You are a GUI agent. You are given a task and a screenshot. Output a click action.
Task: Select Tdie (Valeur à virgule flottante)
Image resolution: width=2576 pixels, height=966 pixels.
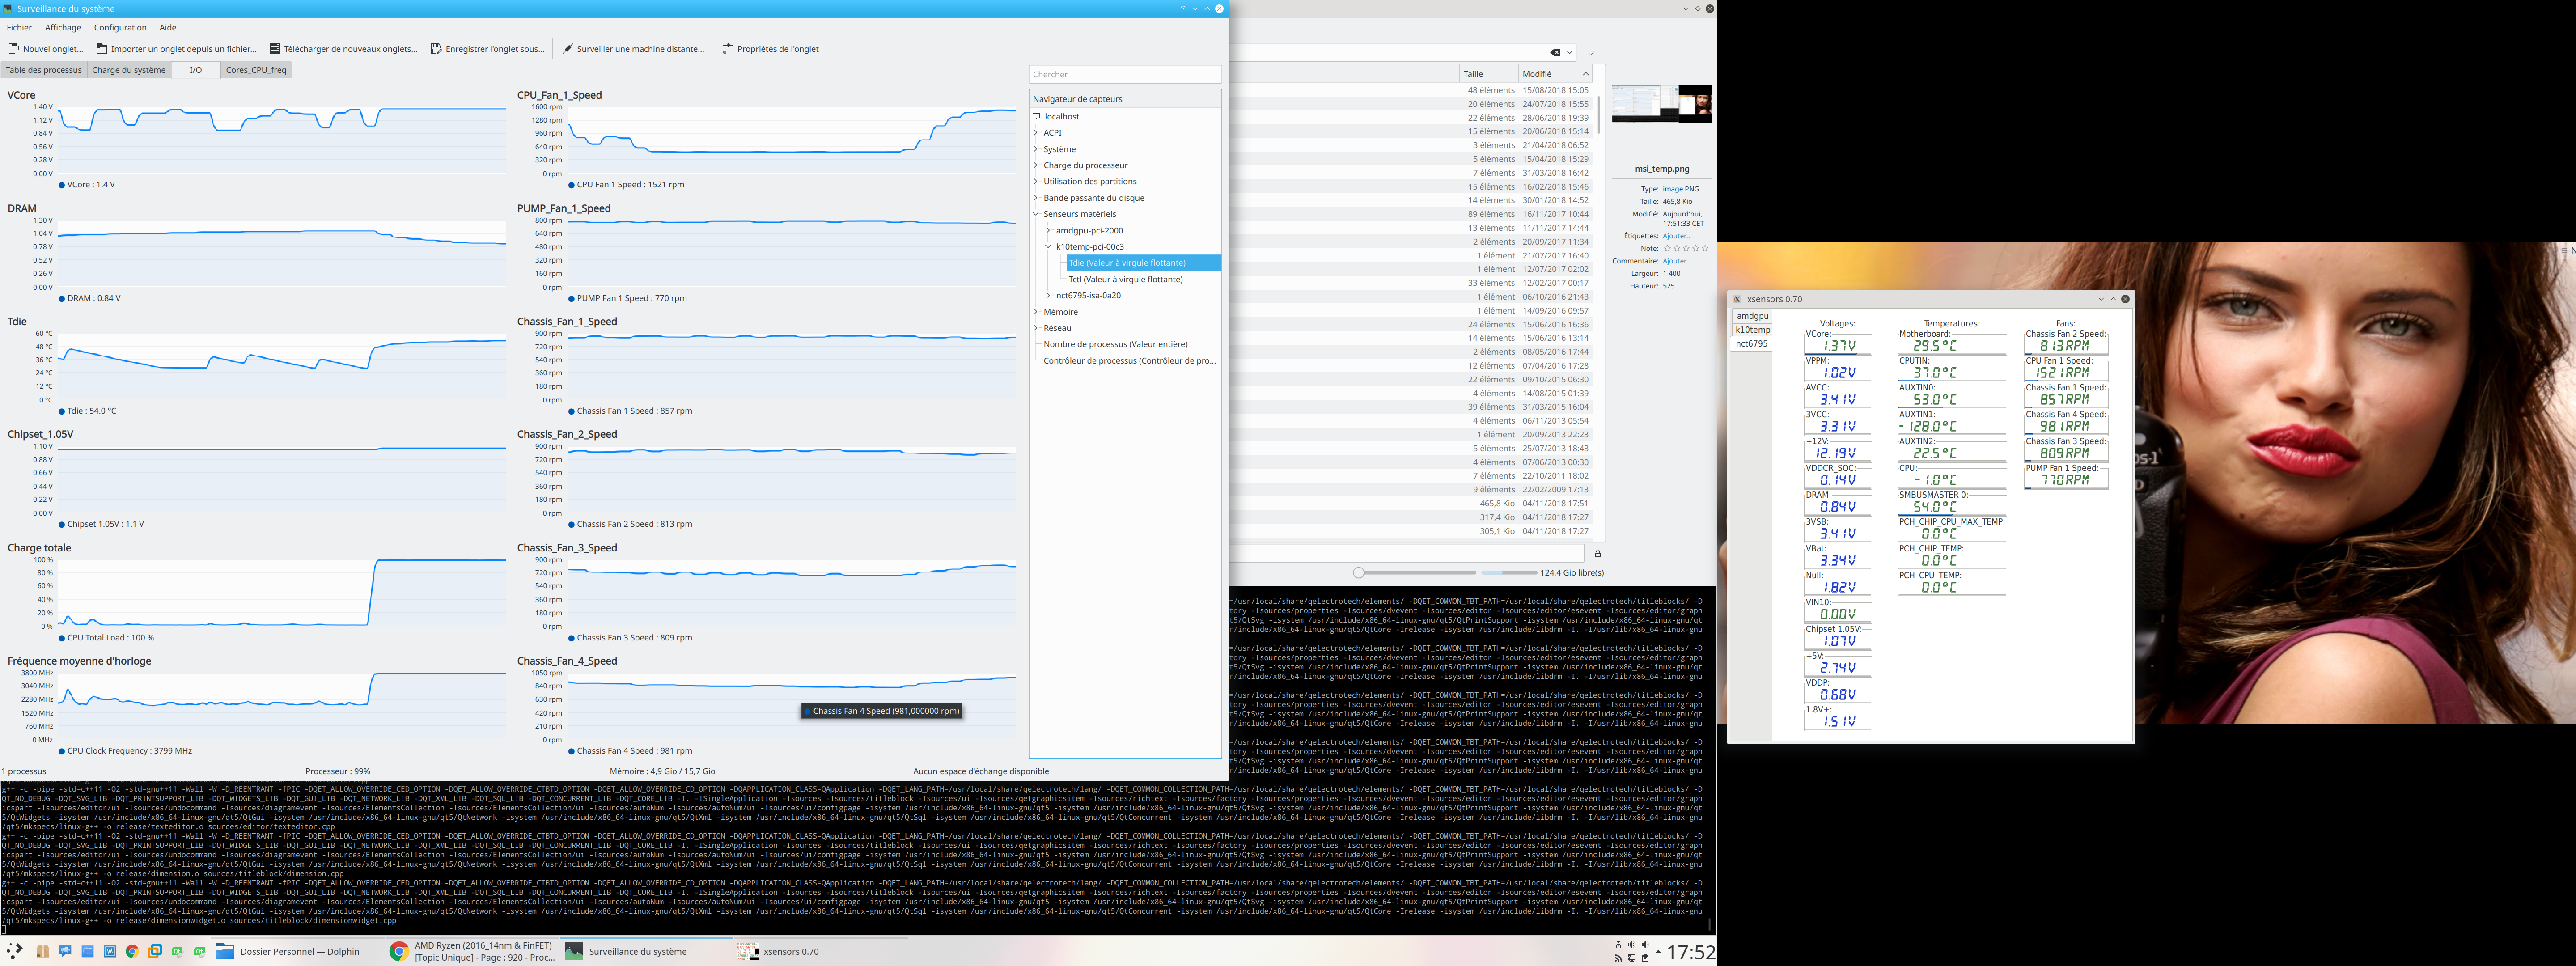[x=1143, y=263]
